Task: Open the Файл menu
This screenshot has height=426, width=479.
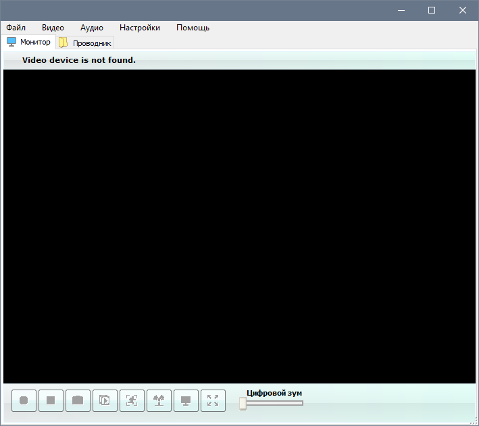Action: 16,28
